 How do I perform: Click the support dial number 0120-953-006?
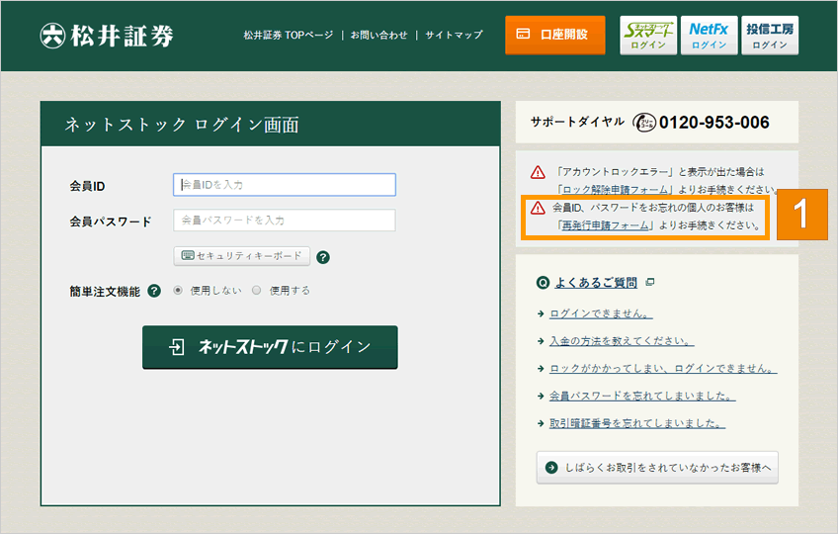click(714, 123)
